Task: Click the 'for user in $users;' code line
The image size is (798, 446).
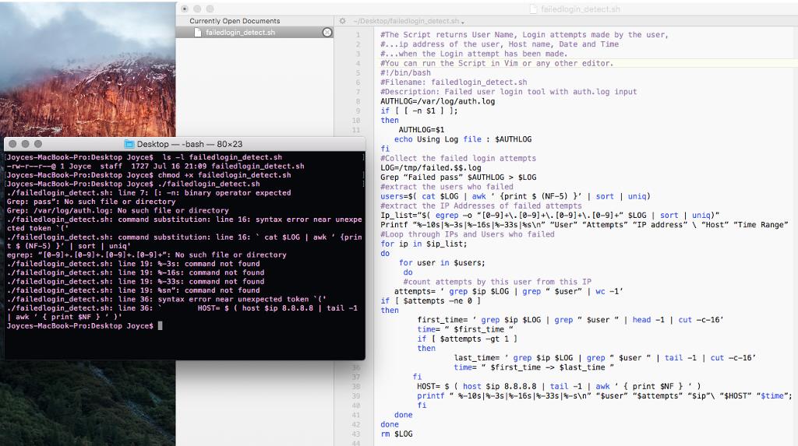Action: (442, 263)
